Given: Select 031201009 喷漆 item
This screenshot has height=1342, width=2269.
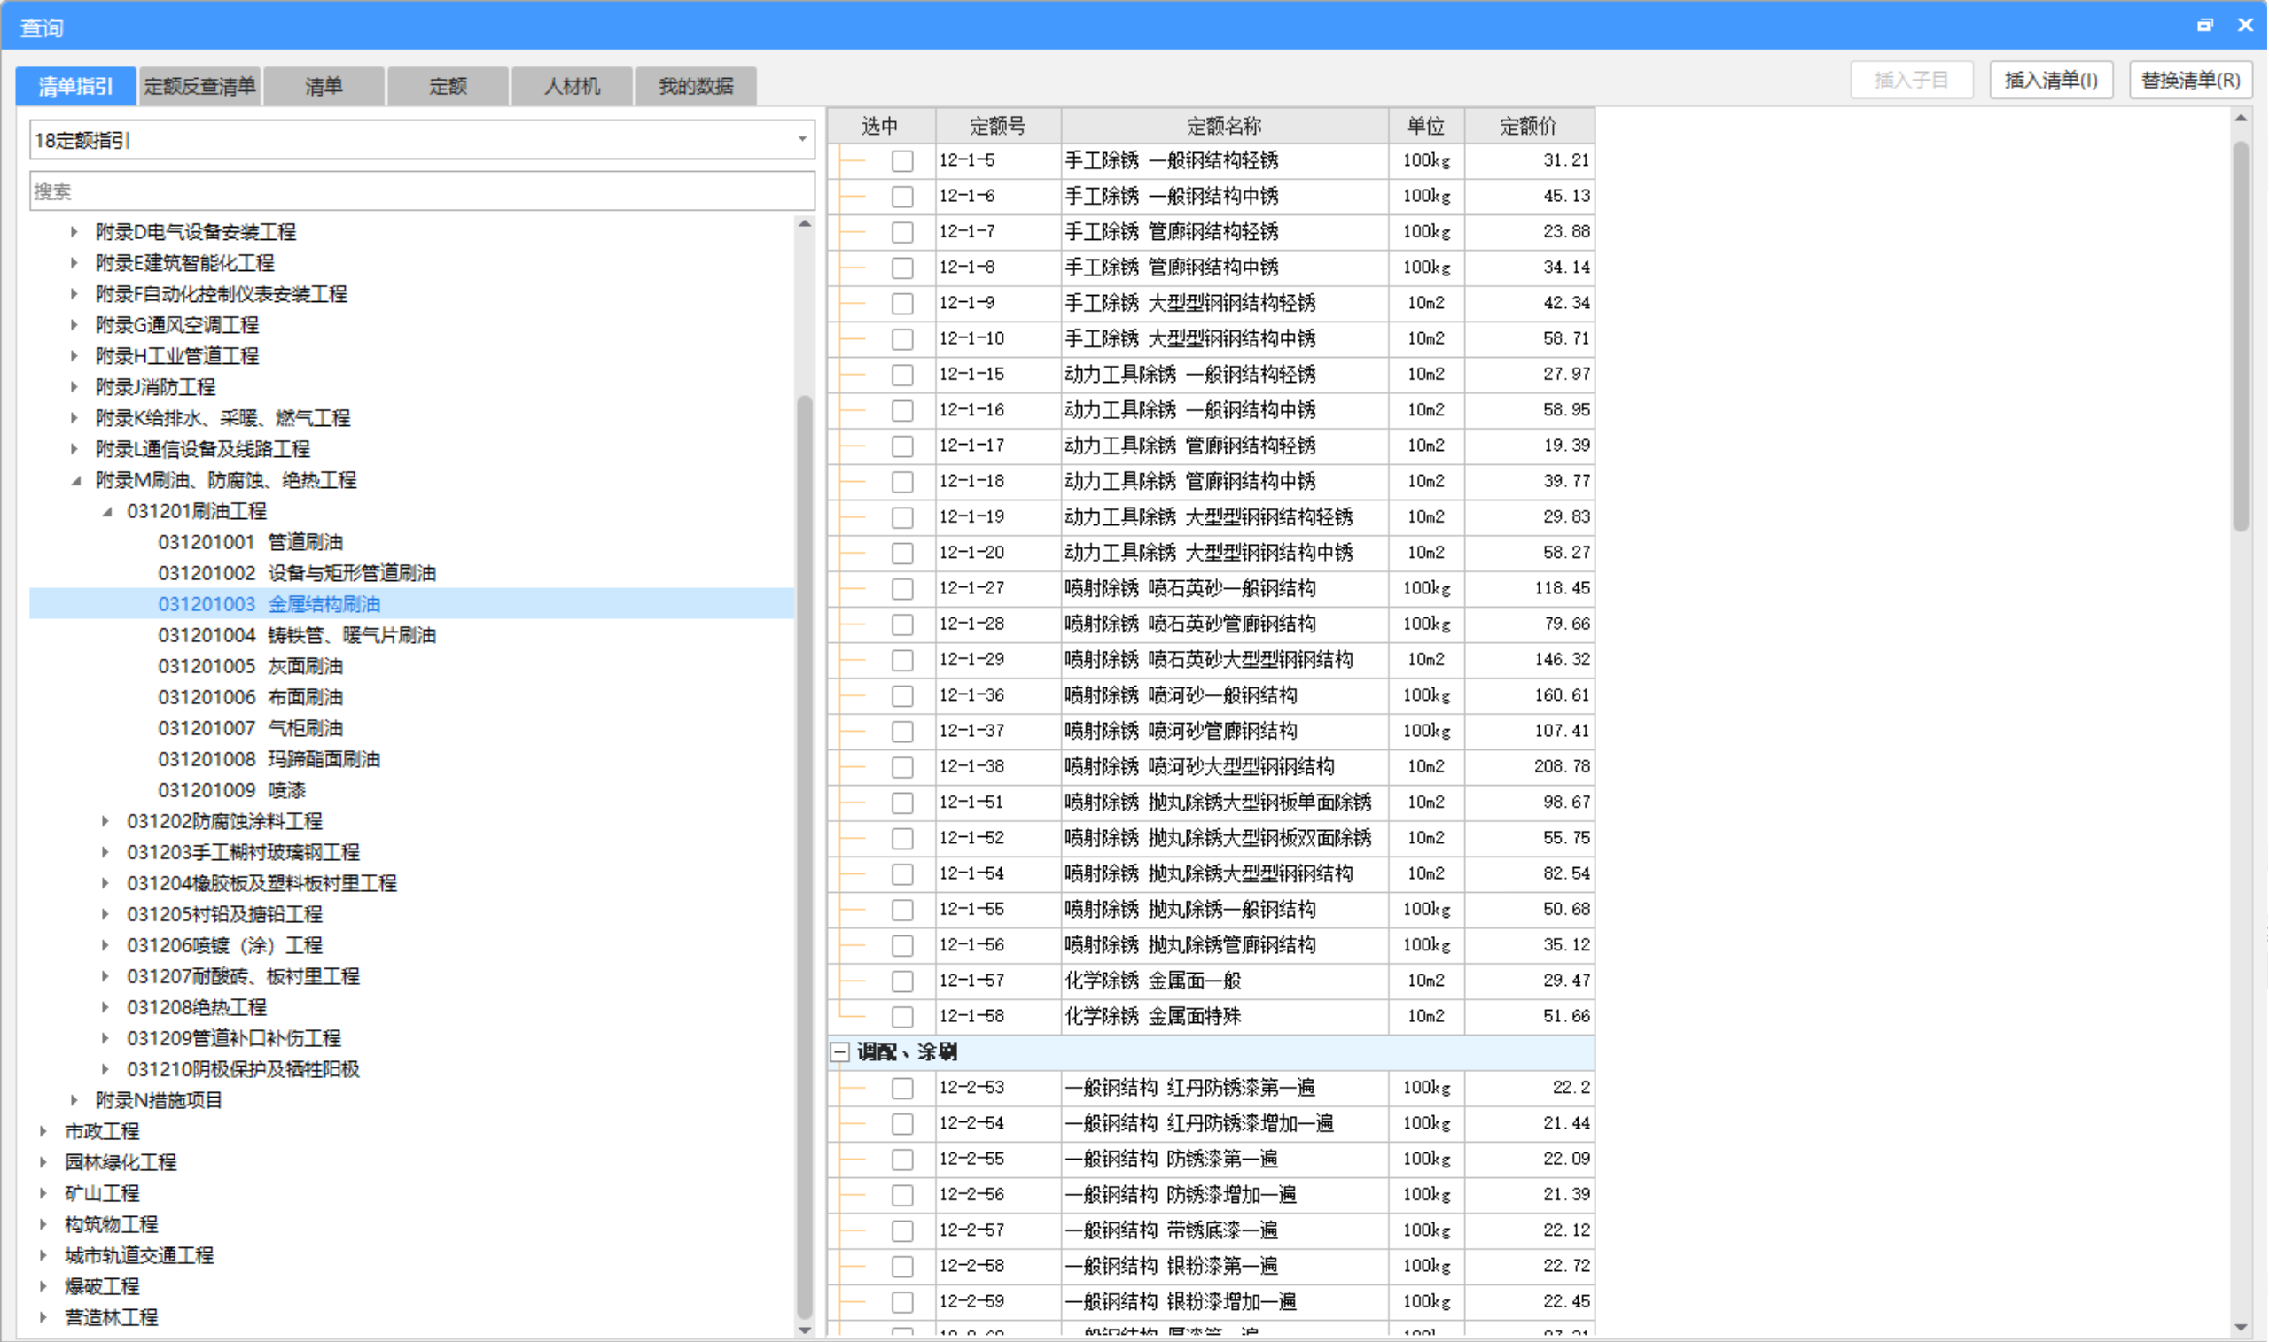Looking at the screenshot, I should click(x=231, y=790).
